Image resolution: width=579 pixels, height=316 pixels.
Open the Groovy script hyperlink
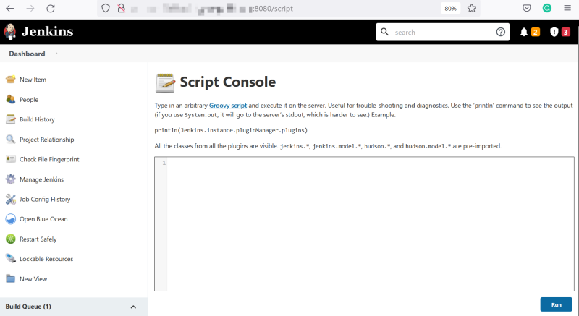228,106
